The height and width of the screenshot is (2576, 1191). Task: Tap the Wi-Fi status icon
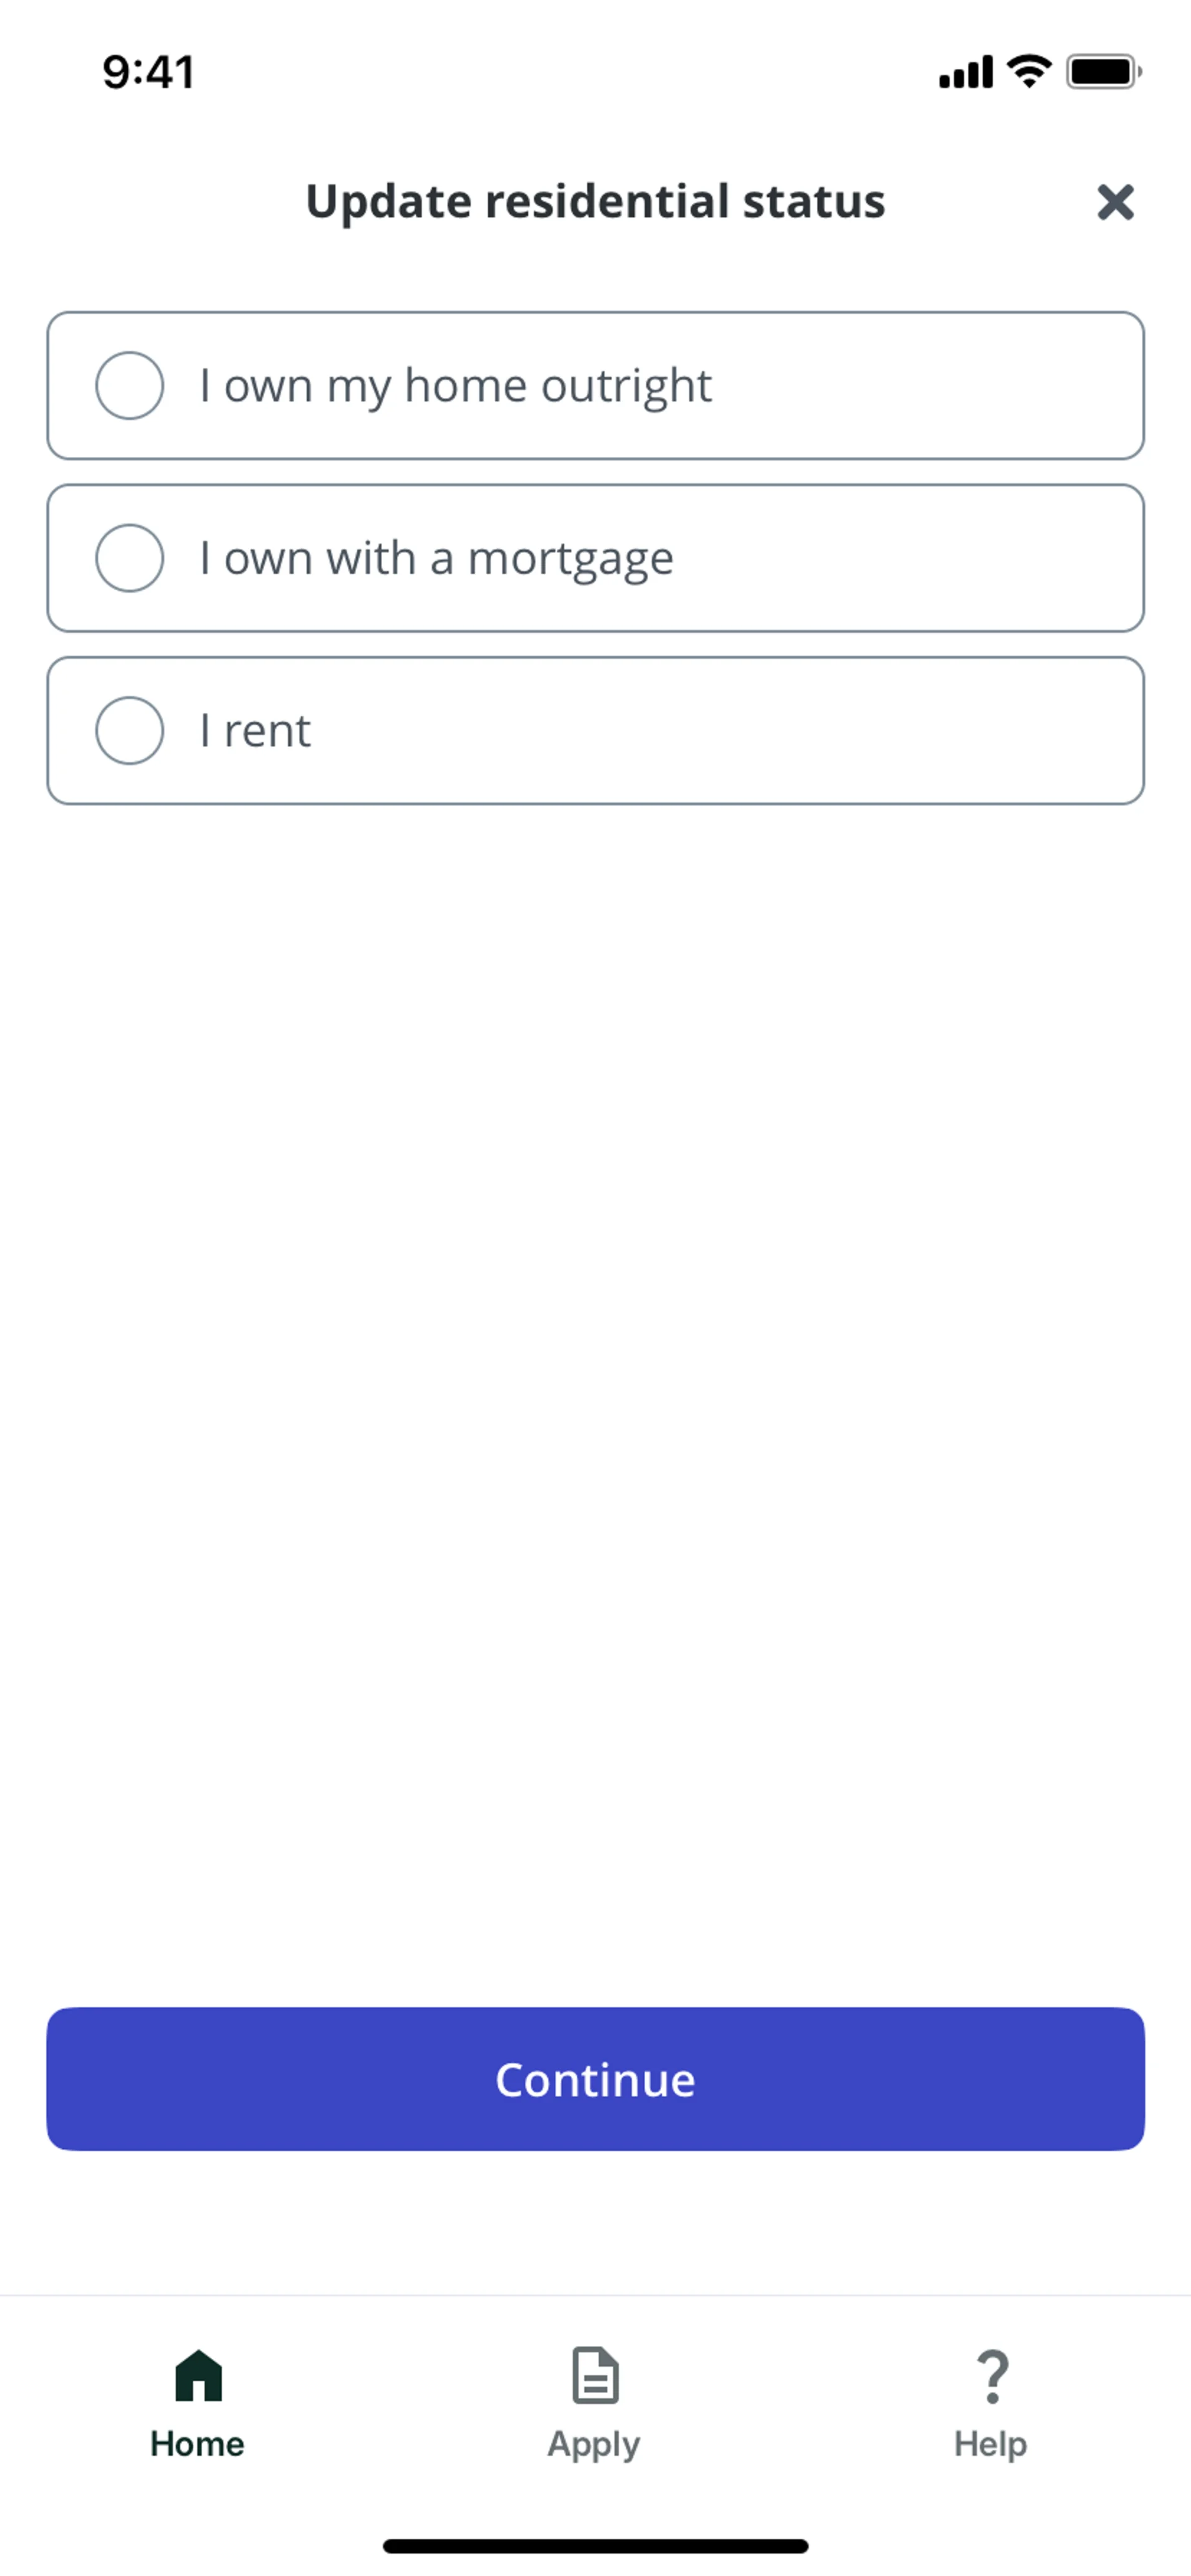coord(1029,71)
